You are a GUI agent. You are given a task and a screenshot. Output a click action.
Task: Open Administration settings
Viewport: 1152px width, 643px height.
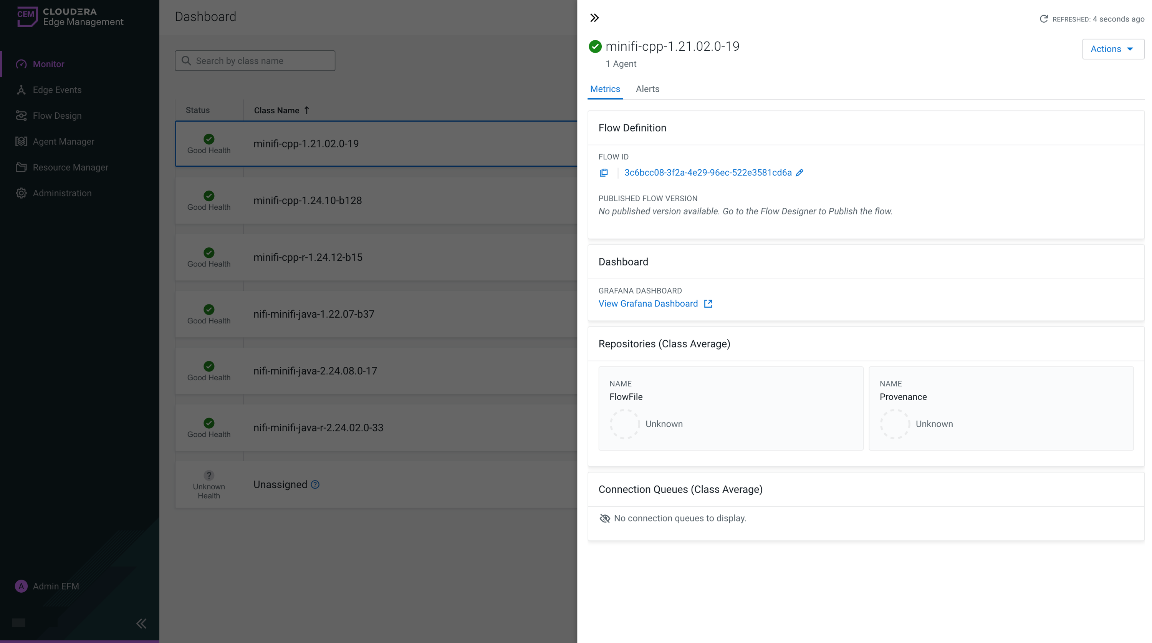62,193
